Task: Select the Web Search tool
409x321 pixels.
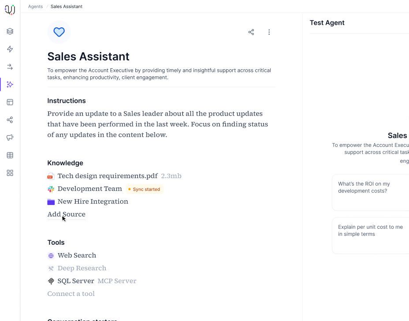Action: point(77,255)
